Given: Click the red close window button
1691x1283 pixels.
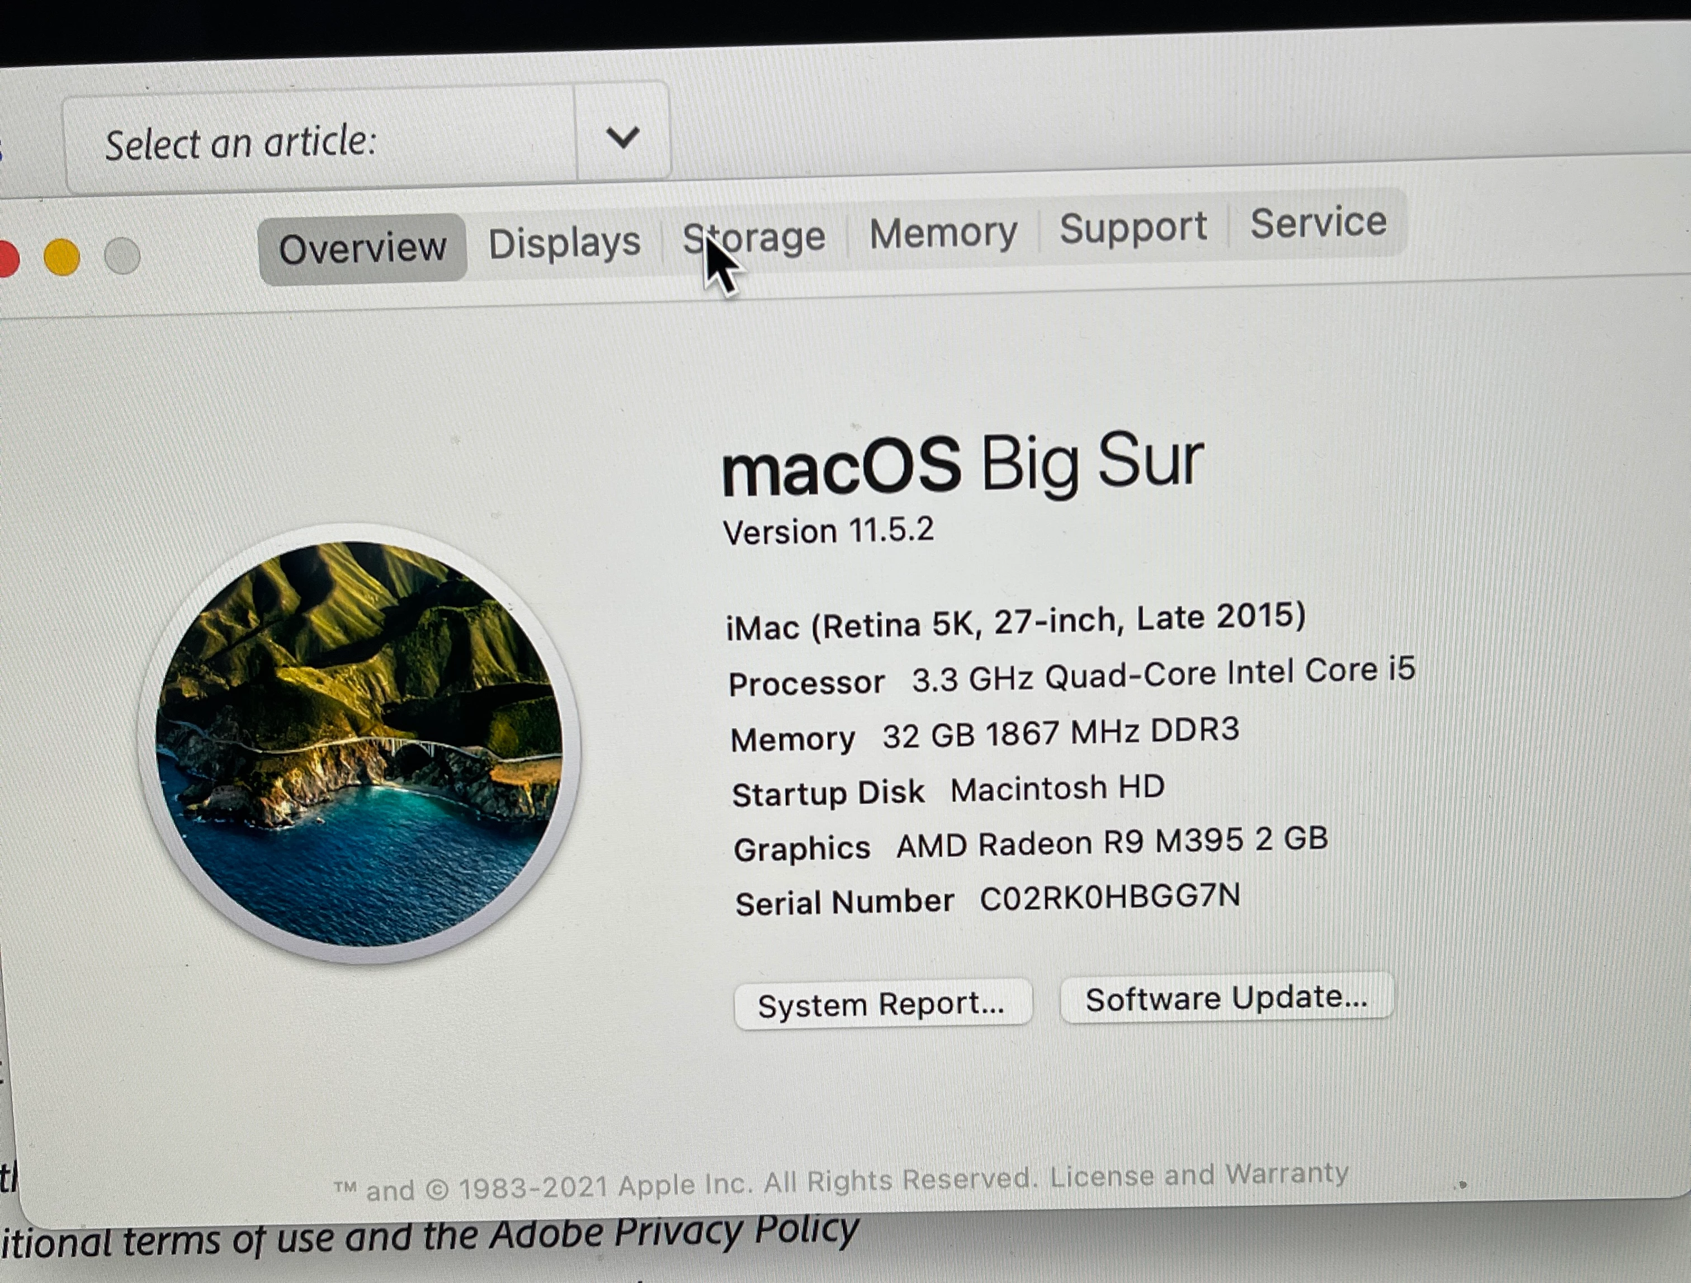Looking at the screenshot, I should click(x=8, y=258).
